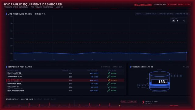Click Cylinder +5.0 PSI spike exposure
Image resolution: width=195 pixels, height=110 pixels.
tap(94, 87)
